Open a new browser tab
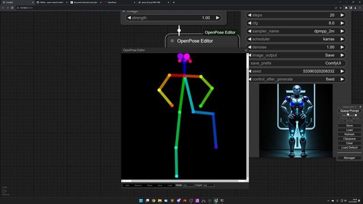Image resolution: width=363 pixels, height=204 pixels. click(174, 2)
